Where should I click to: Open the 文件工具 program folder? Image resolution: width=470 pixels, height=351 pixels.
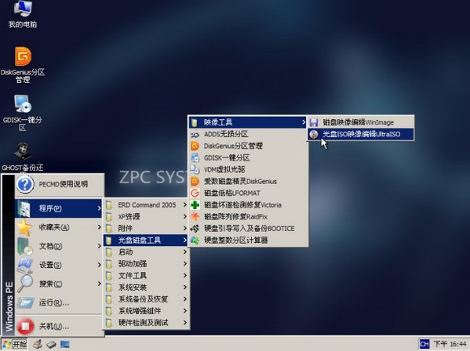(x=146, y=276)
